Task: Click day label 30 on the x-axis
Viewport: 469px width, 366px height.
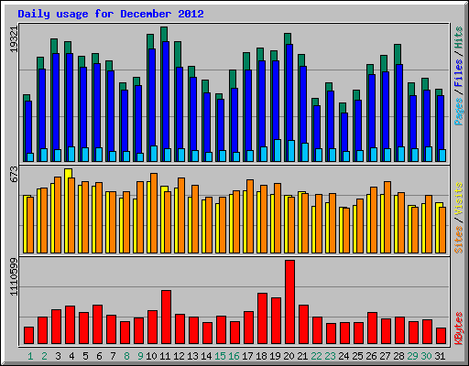Action: tap(426, 356)
